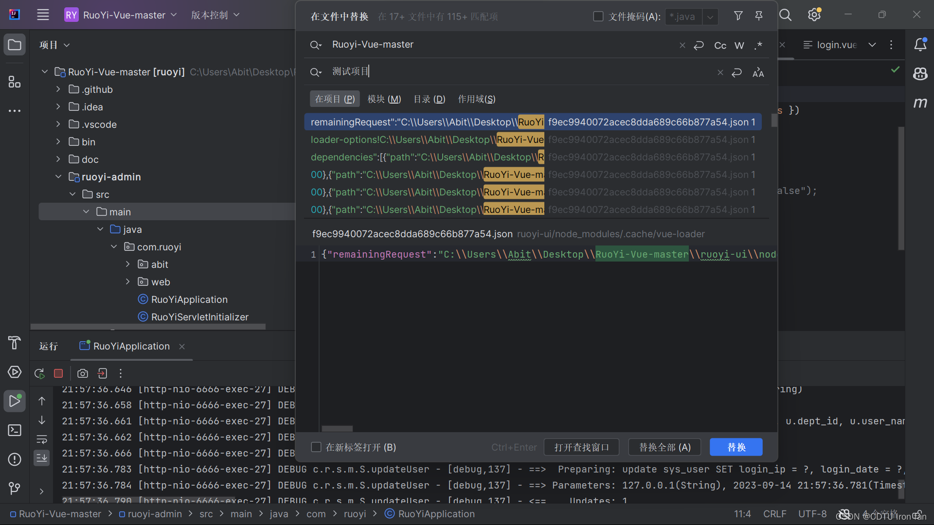Insert new line in search field
The image size is (934, 525).
(x=699, y=45)
